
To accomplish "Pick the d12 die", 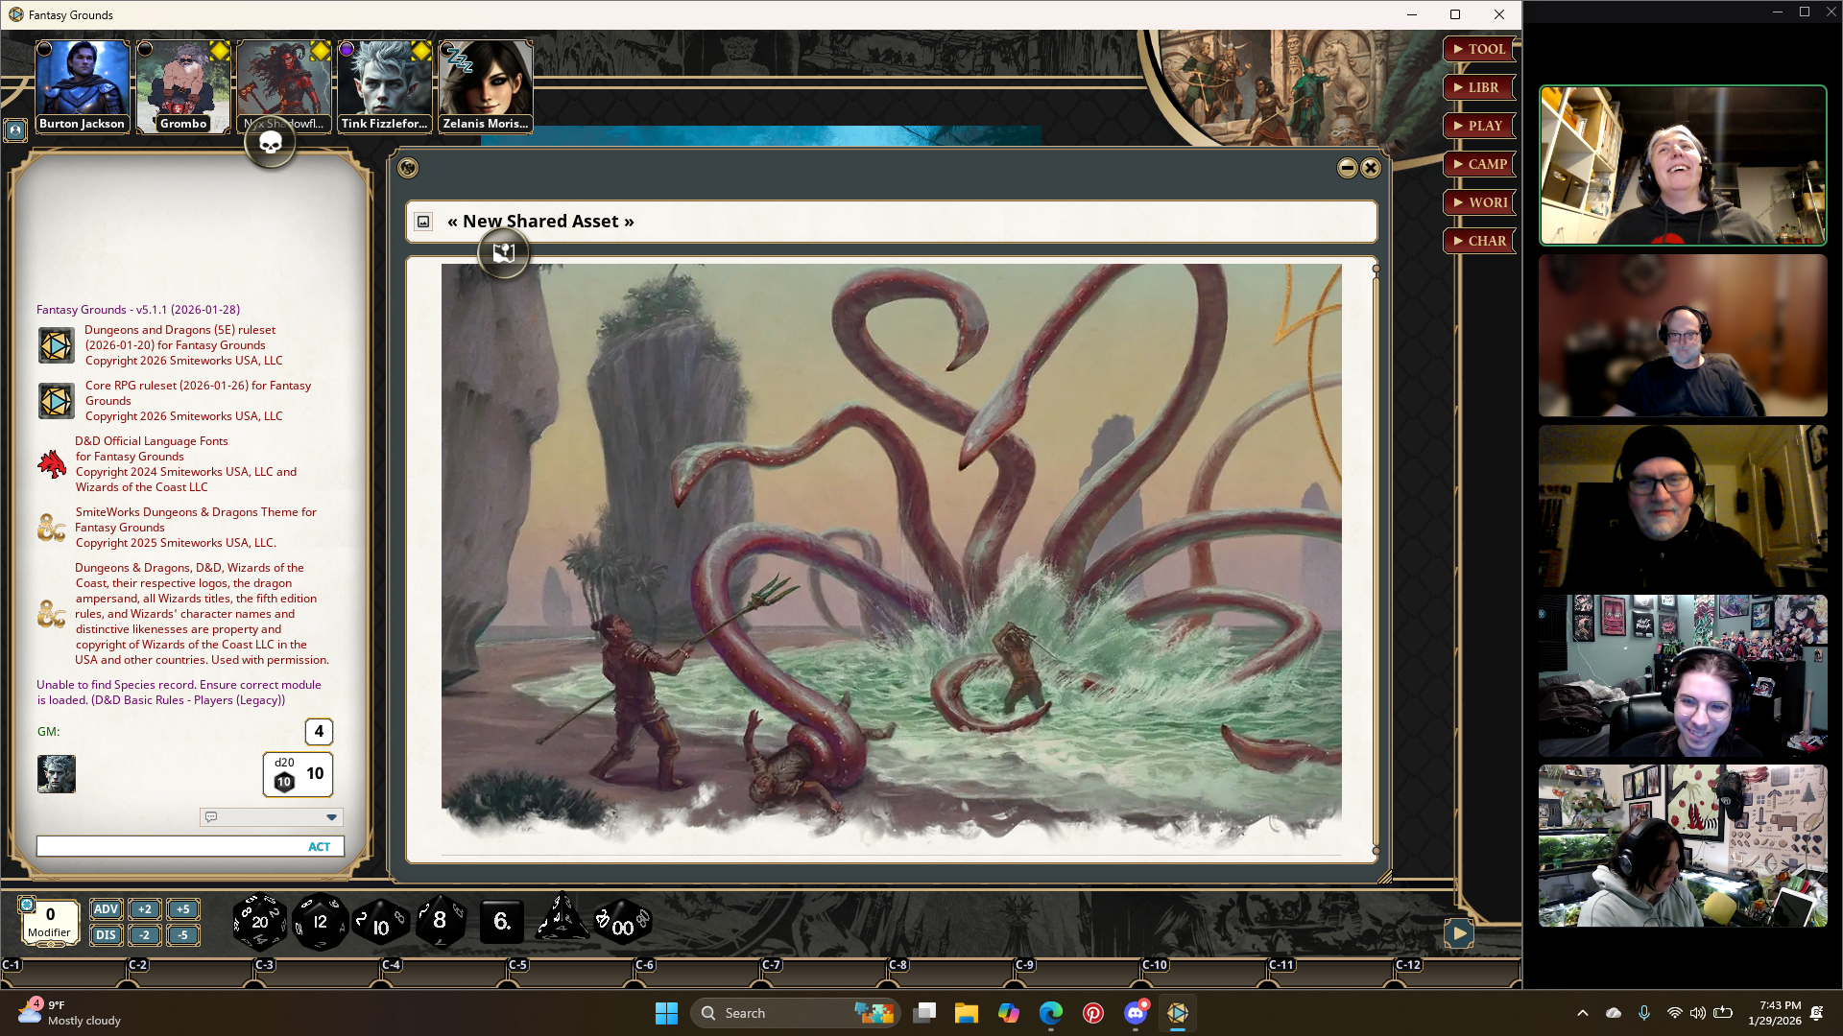I will 320,922.
